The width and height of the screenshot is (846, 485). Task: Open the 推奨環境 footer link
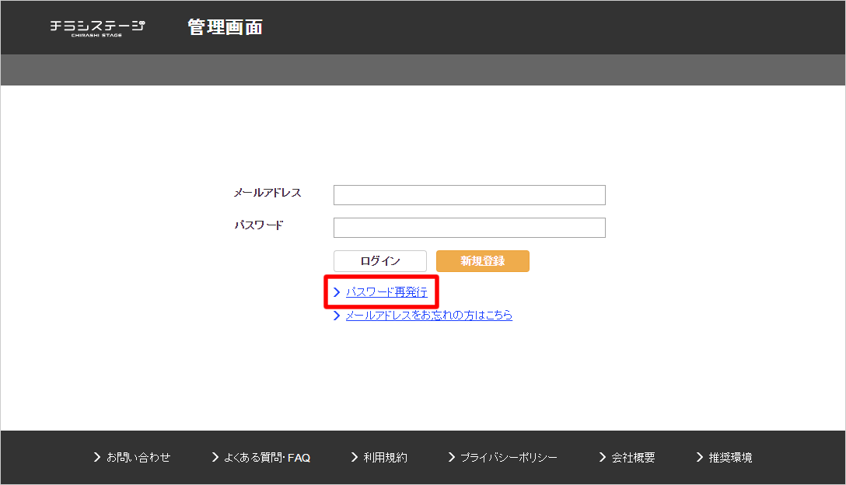730,458
